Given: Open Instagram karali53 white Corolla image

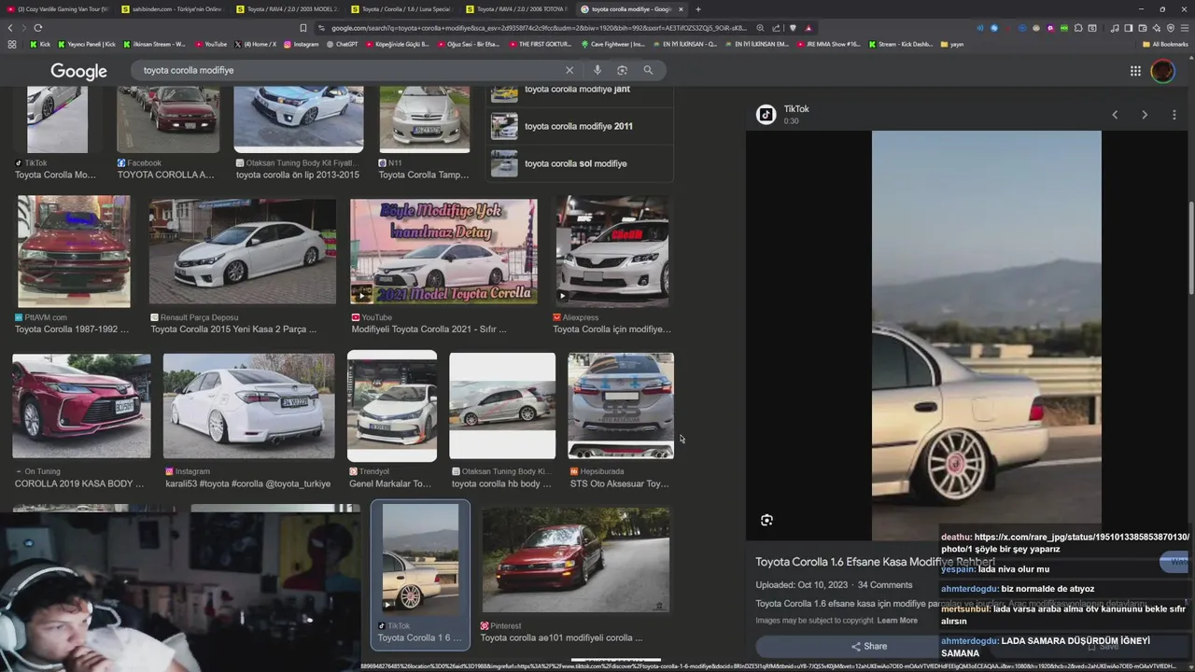Looking at the screenshot, I should coord(248,405).
